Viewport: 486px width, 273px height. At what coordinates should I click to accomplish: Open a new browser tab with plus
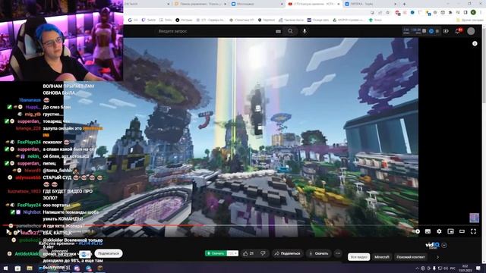[x=404, y=4]
